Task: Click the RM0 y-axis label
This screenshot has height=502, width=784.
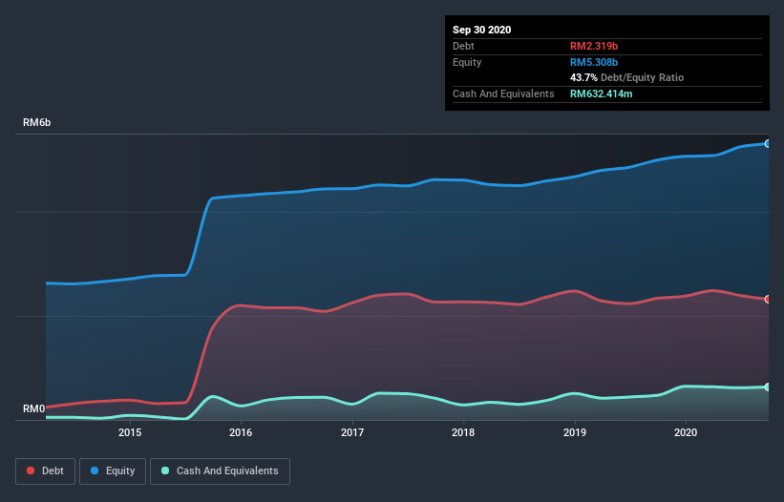Action: 33,408
